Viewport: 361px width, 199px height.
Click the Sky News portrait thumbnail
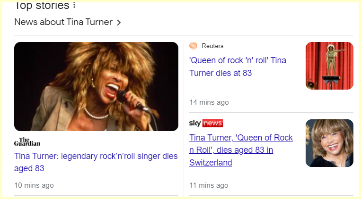point(329,143)
